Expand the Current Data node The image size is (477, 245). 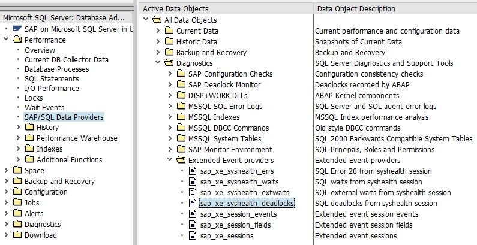tap(158, 31)
